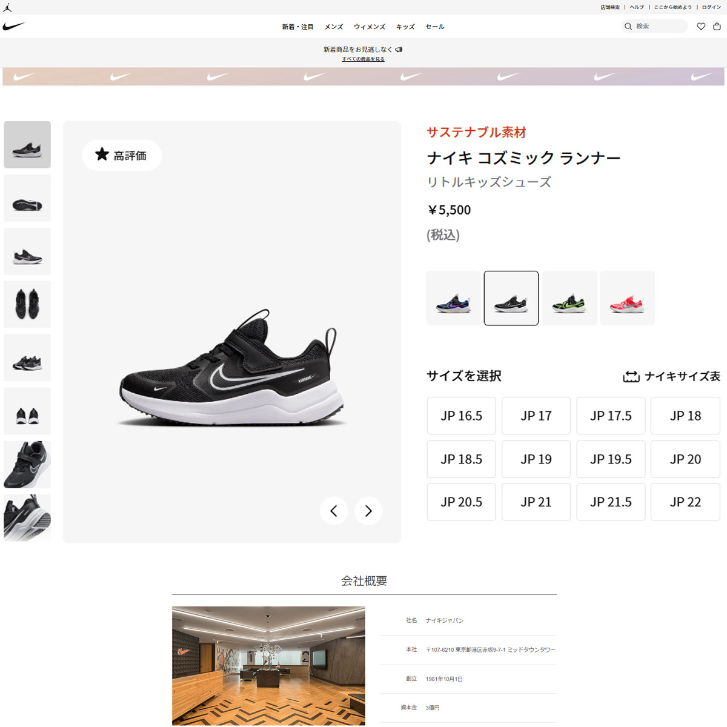Open the shopping bag icon
This screenshot has height=727, width=727.
point(717,26)
